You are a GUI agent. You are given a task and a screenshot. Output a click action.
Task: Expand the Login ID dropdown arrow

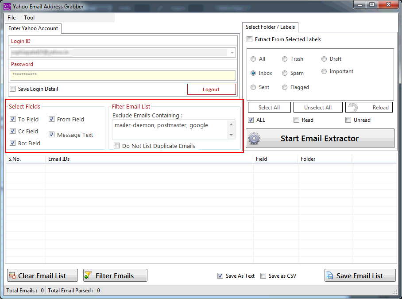(232, 53)
